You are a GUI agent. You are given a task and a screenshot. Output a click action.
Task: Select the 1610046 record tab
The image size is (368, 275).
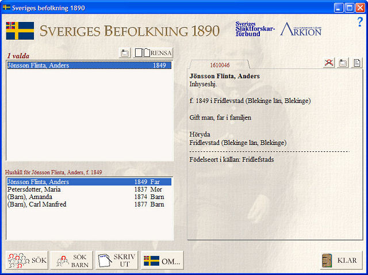click(x=220, y=65)
